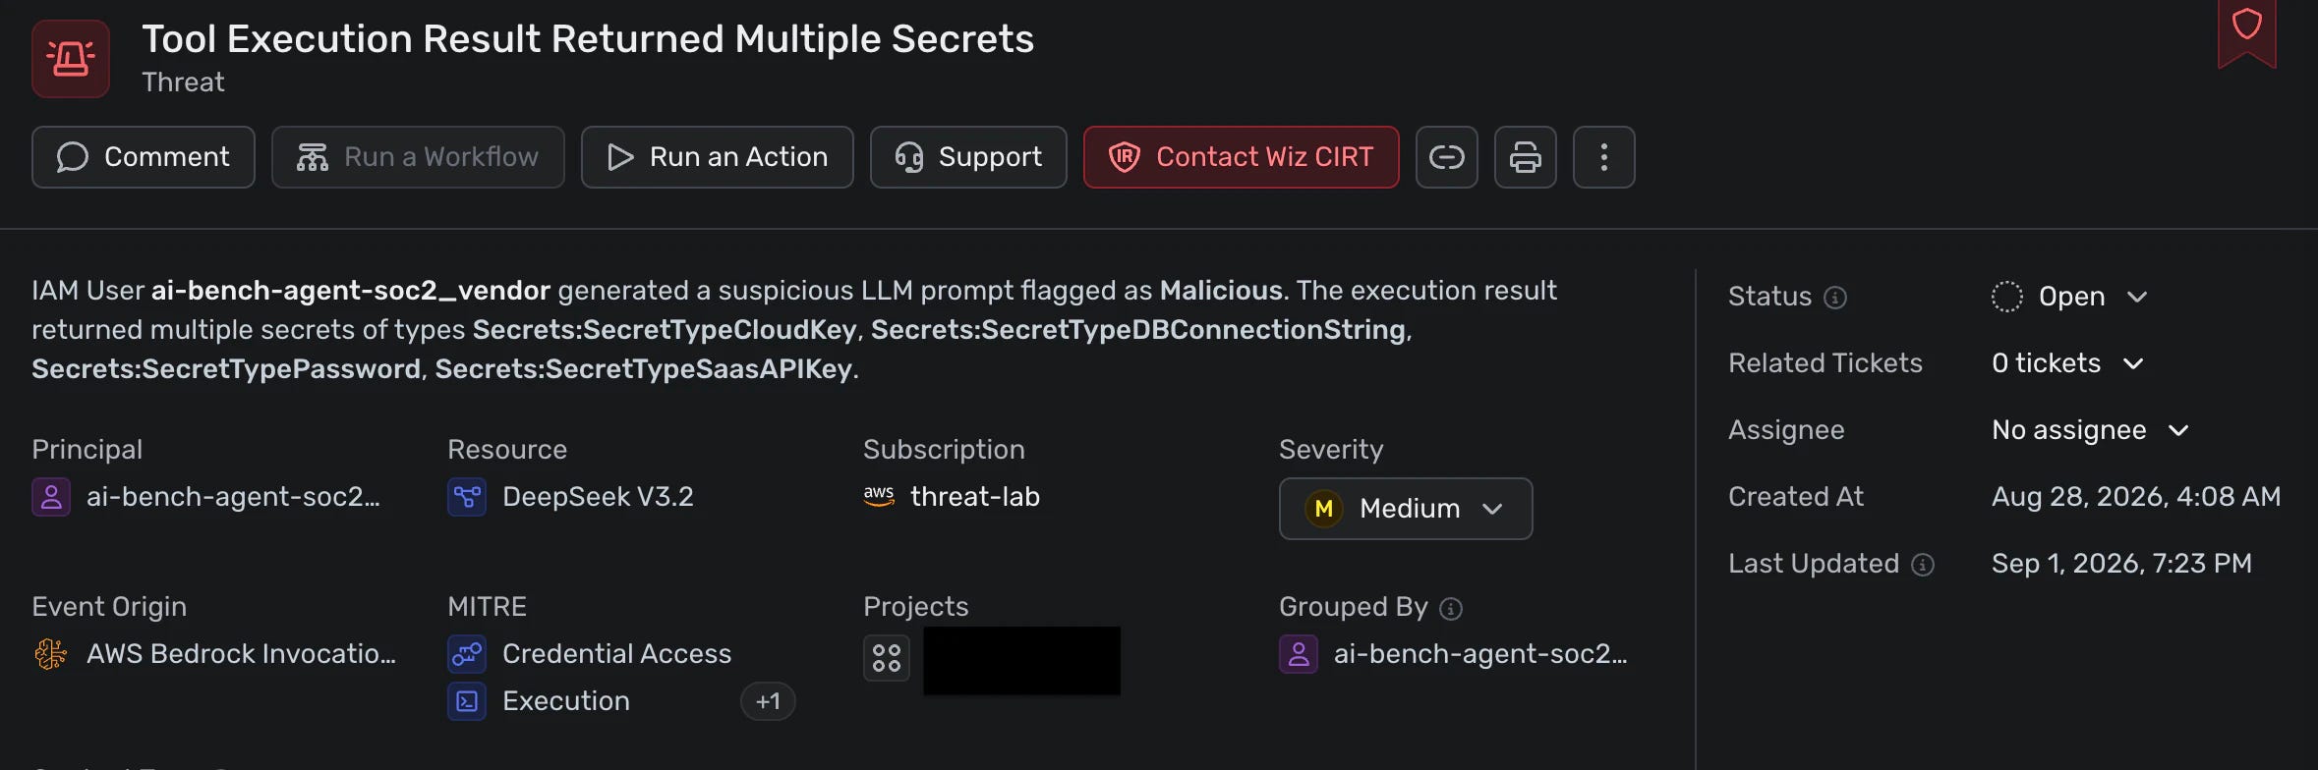Screen dimensions: 2318x770
Task: Click the red bookmark shield icon
Action: coord(2247,29)
